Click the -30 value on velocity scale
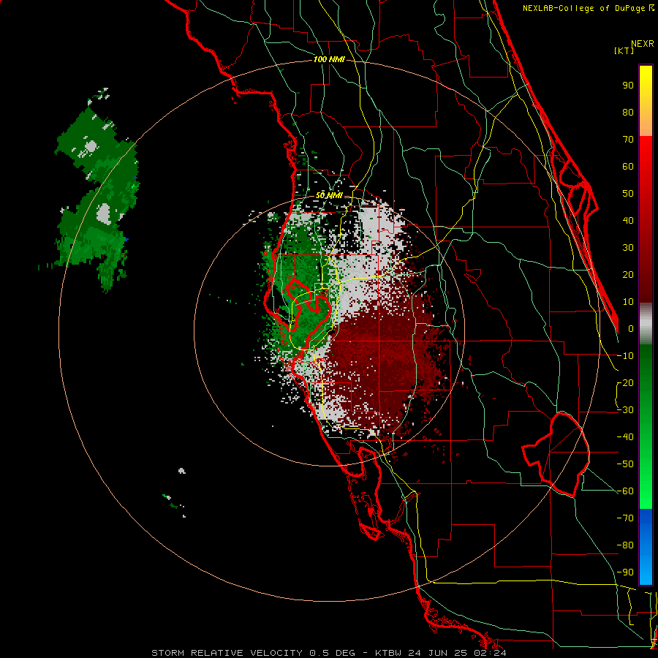The image size is (658, 658). coord(625,410)
